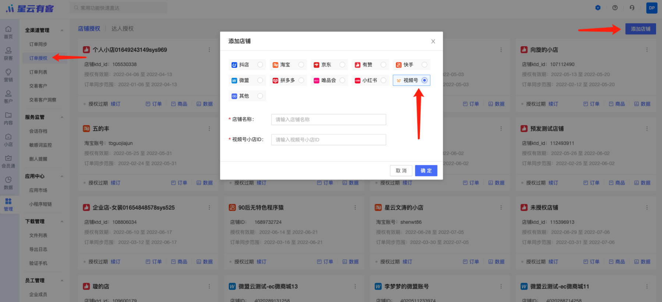
Task: Open 营销 sidebar section
Action: click(8, 75)
